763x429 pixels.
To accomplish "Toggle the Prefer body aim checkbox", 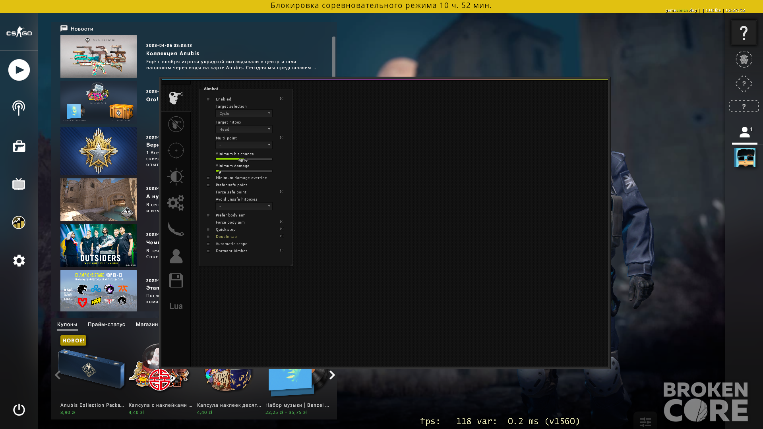I will tap(208, 215).
